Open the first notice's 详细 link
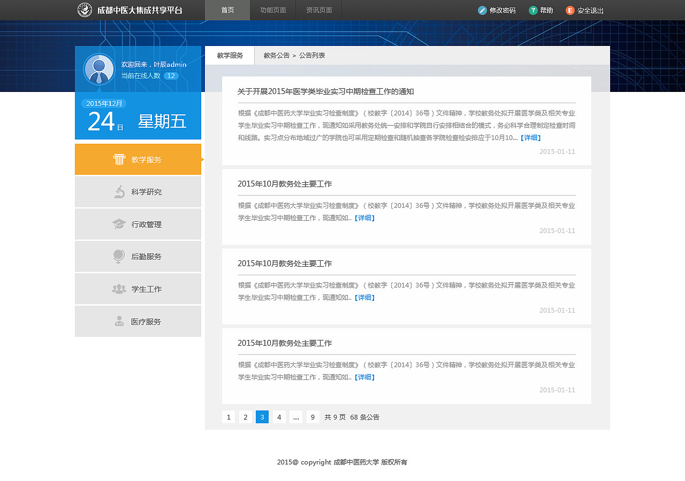The image size is (685, 481). (x=530, y=137)
